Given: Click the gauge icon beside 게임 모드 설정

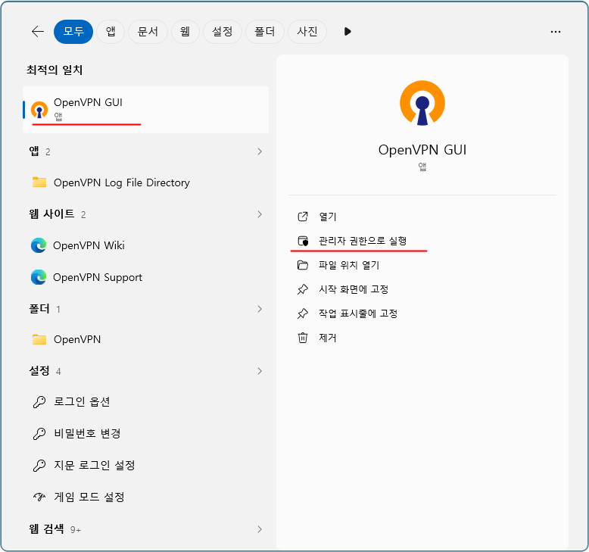Looking at the screenshot, I should click(x=39, y=497).
